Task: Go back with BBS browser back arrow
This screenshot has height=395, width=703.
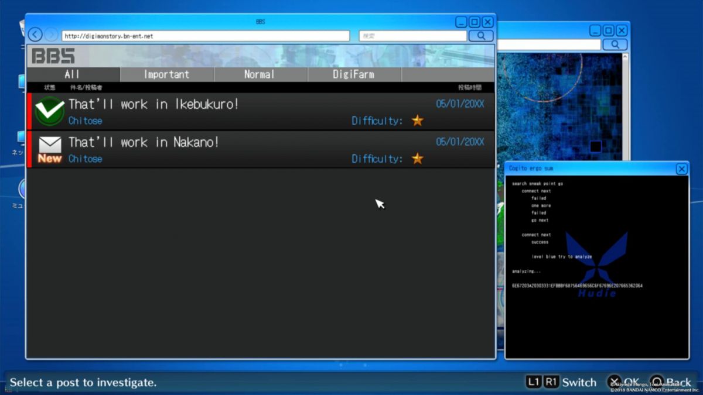Action: (35, 35)
